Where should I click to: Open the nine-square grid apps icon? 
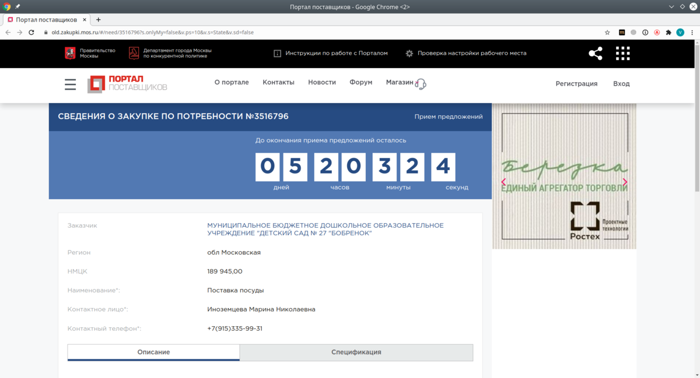click(622, 54)
